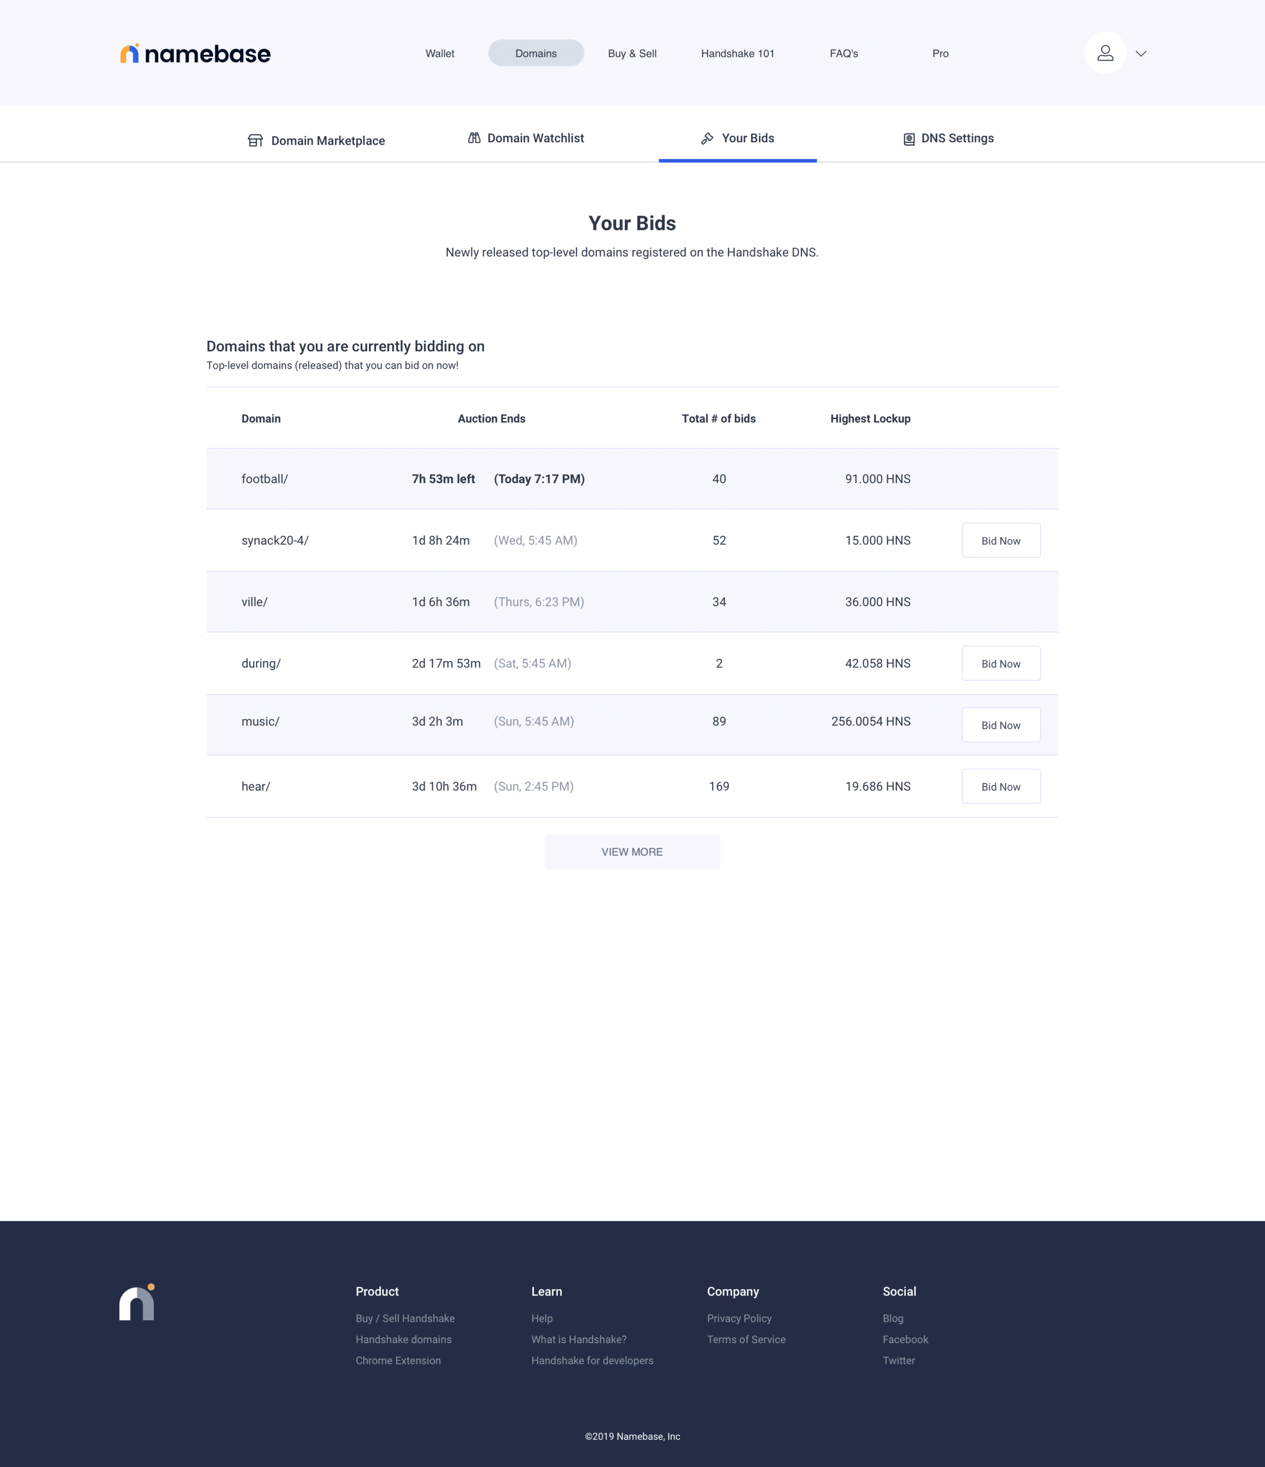Click the Highest Lockup column header
This screenshot has height=1467, width=1265.
(x=870, y=419)
